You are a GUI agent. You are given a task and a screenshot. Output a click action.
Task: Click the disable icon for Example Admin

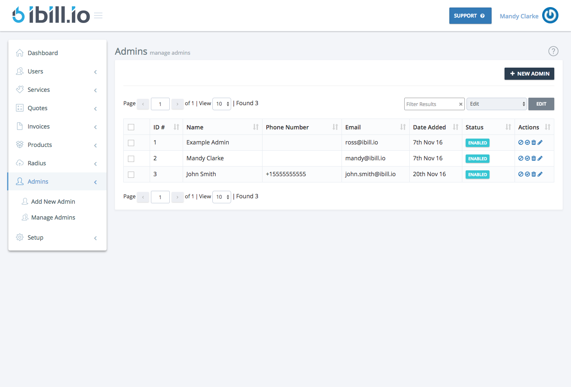tap(521, 142)
